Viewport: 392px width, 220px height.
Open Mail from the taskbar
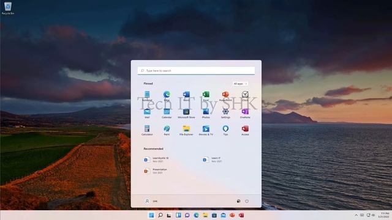coord(223,215)
